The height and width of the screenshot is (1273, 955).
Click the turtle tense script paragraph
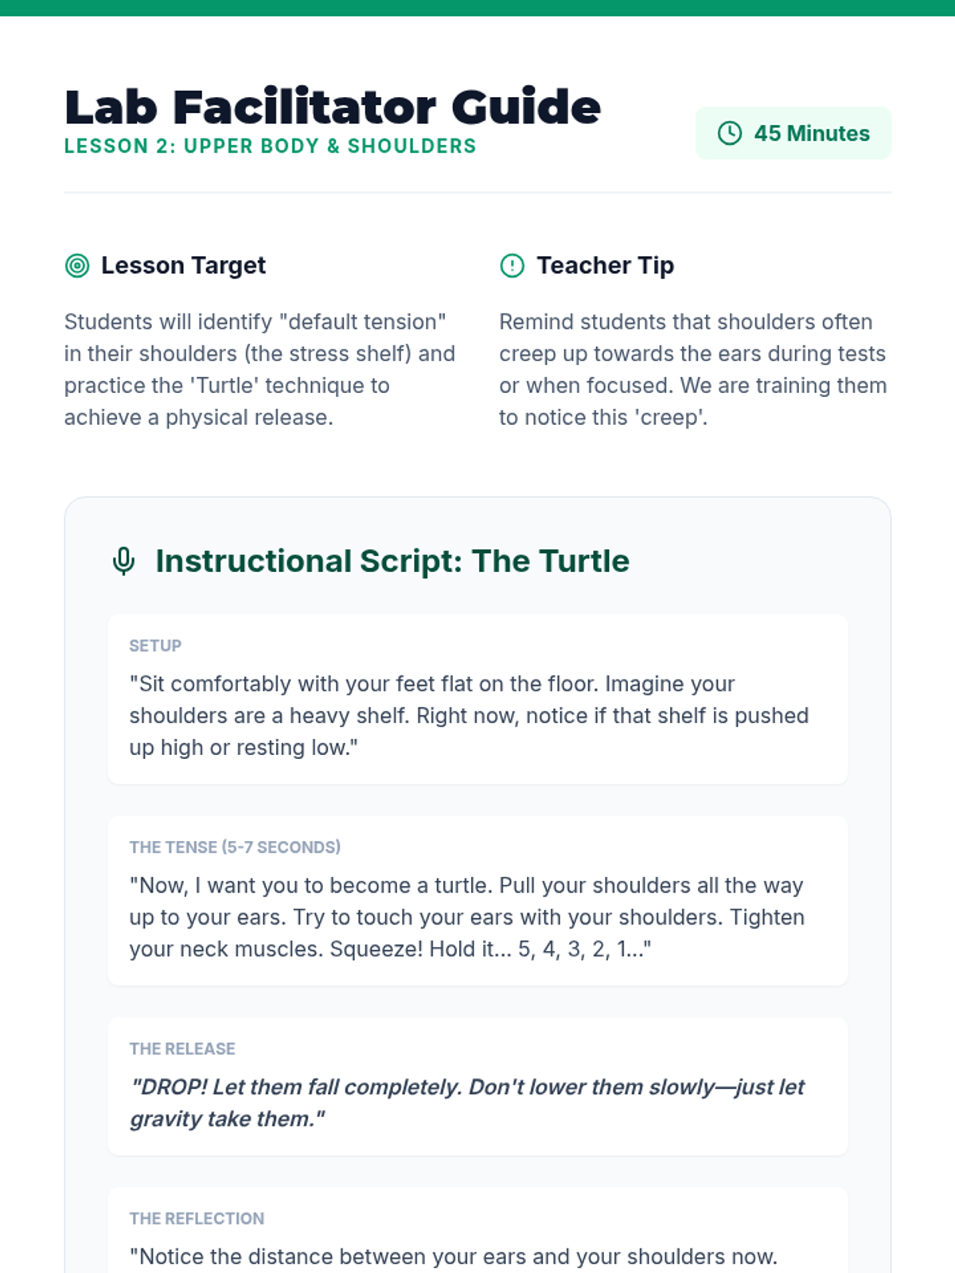[x=467, y=917]
